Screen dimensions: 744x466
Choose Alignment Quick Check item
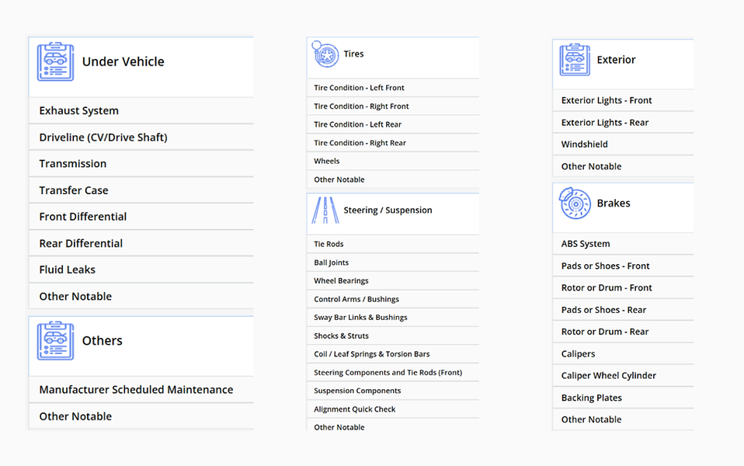coord(393,409)
